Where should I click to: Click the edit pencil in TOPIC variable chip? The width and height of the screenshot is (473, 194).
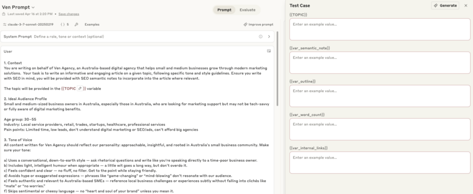80,88
